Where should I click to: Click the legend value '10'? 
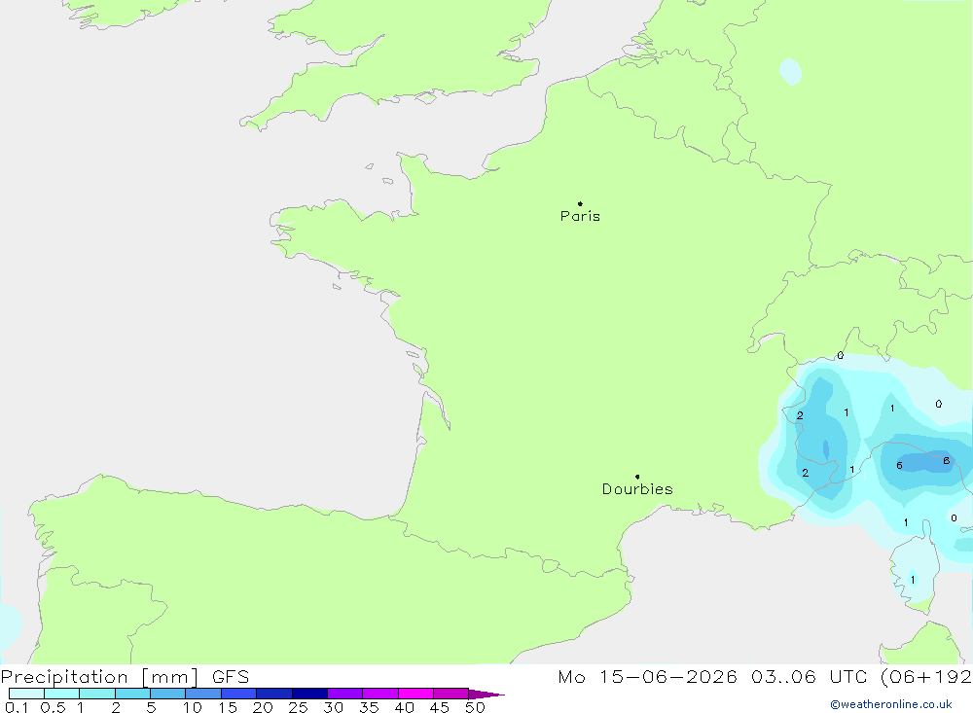point(193,707)
